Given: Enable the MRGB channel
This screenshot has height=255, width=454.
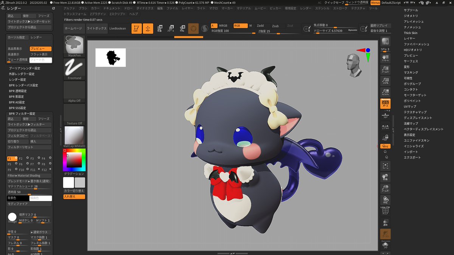Looking at the screenshot, I should [223, 26].
